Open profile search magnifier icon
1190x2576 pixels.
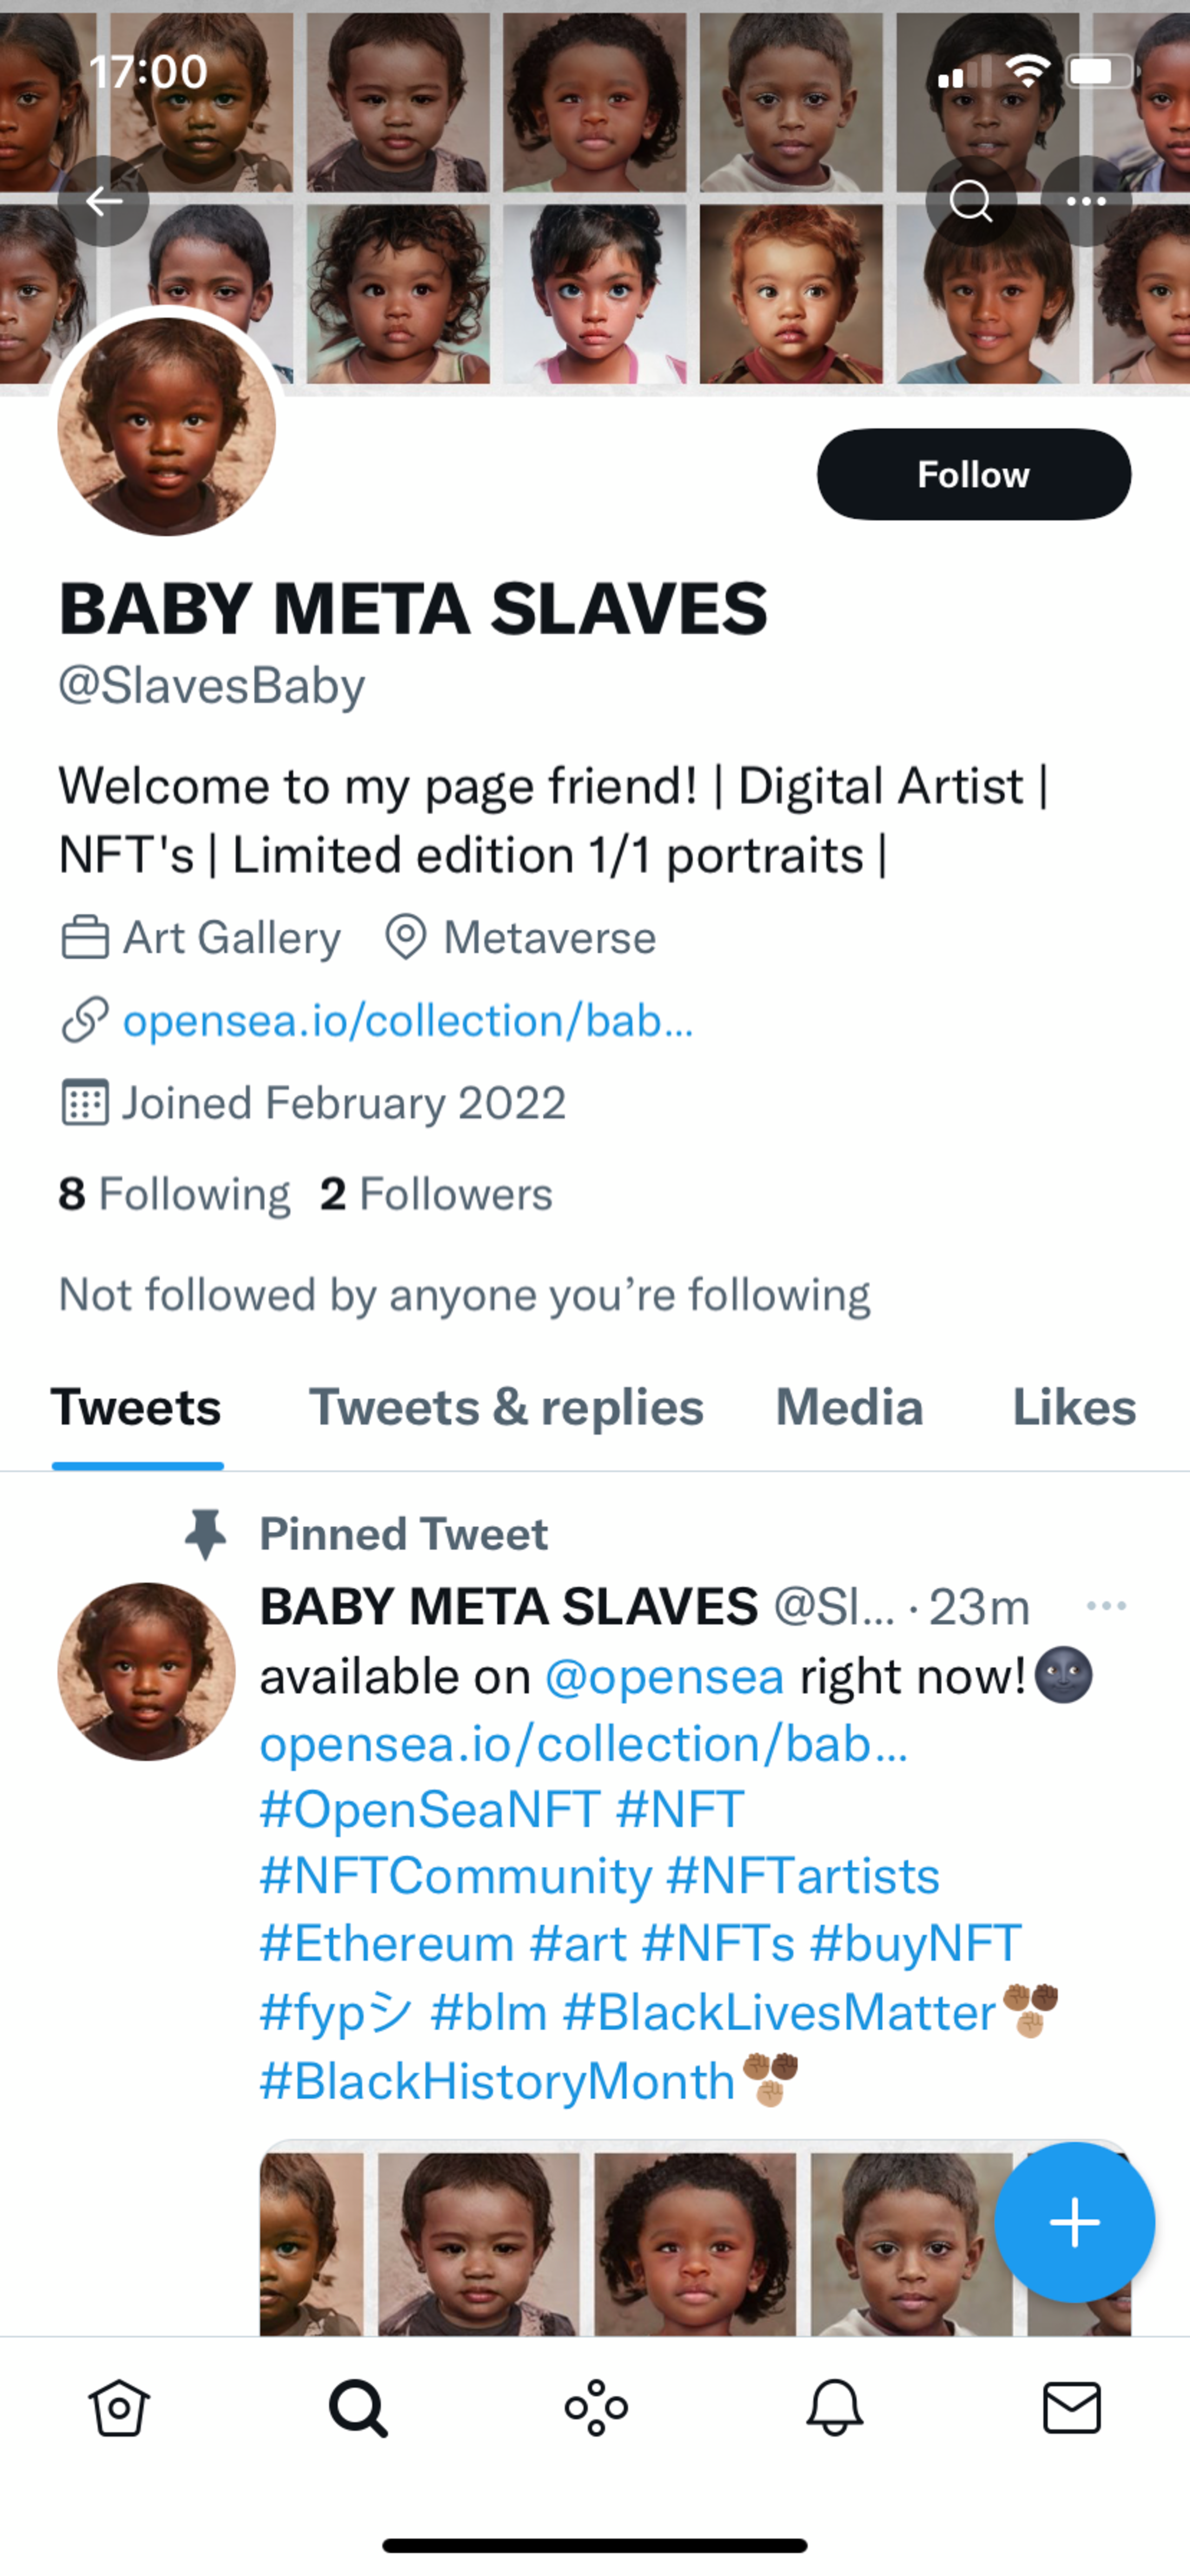(970, 201)
